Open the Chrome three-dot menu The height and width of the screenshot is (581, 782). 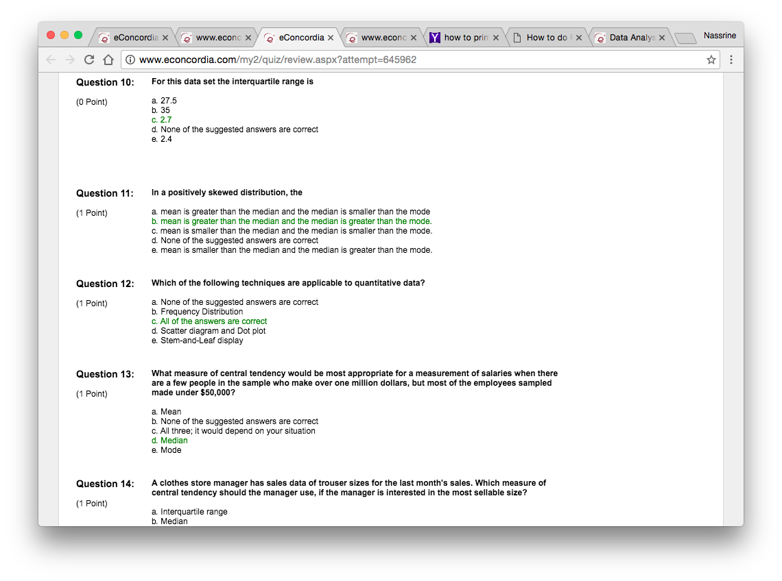tap(731, 60)
